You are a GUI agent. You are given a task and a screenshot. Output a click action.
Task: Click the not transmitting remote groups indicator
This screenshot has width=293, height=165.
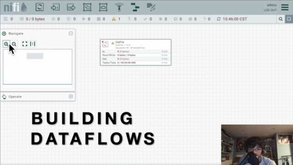pos(71,19)
